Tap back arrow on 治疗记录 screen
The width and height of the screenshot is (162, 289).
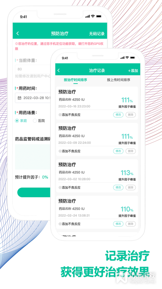tap(59, 71)
